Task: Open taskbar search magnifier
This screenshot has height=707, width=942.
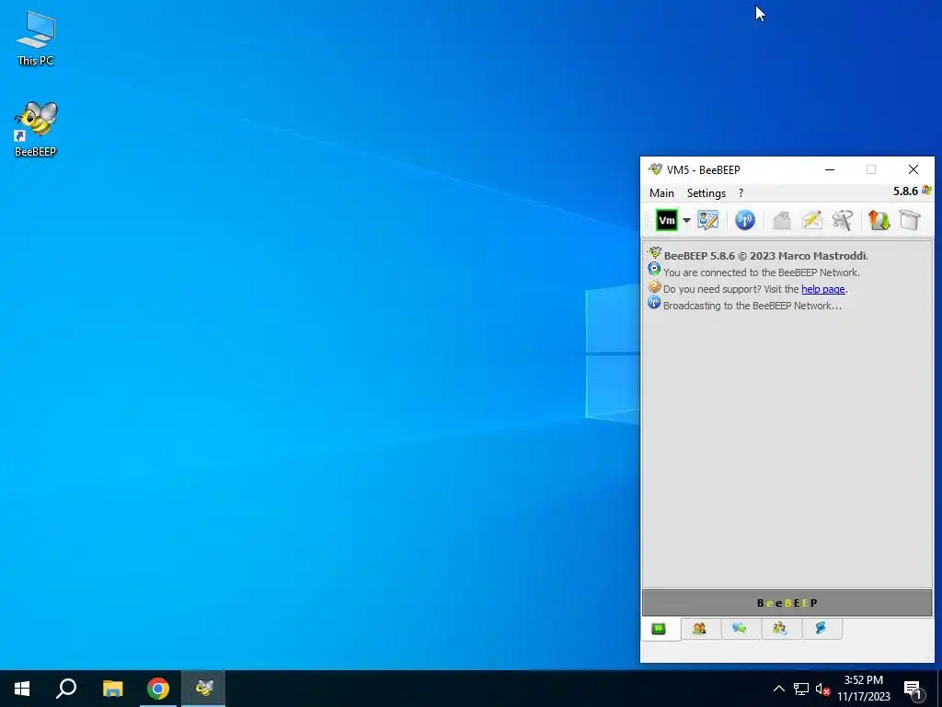Action: click(66, 689)
